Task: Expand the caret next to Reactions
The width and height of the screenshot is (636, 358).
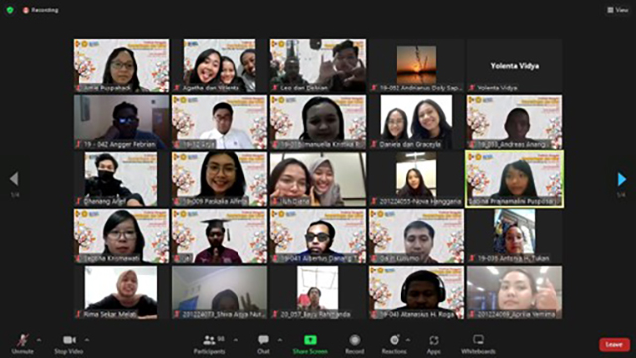Action: click(x=408, y=340)
